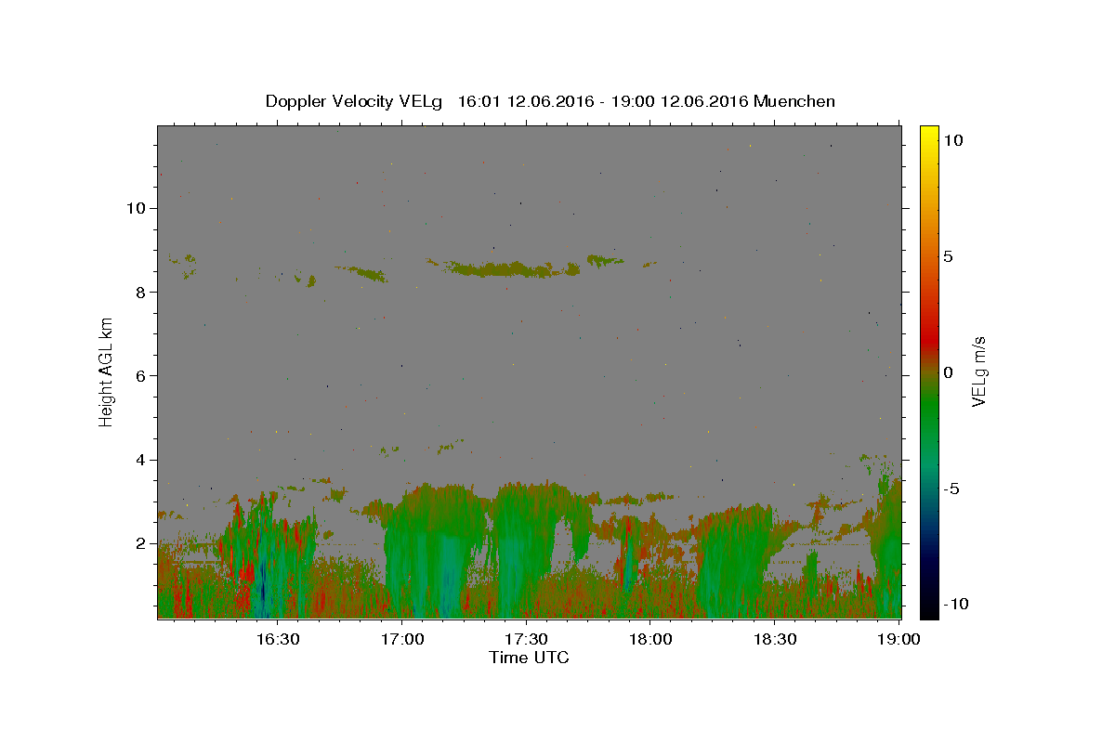Click the 10 km height tick label

click(135, 208)
